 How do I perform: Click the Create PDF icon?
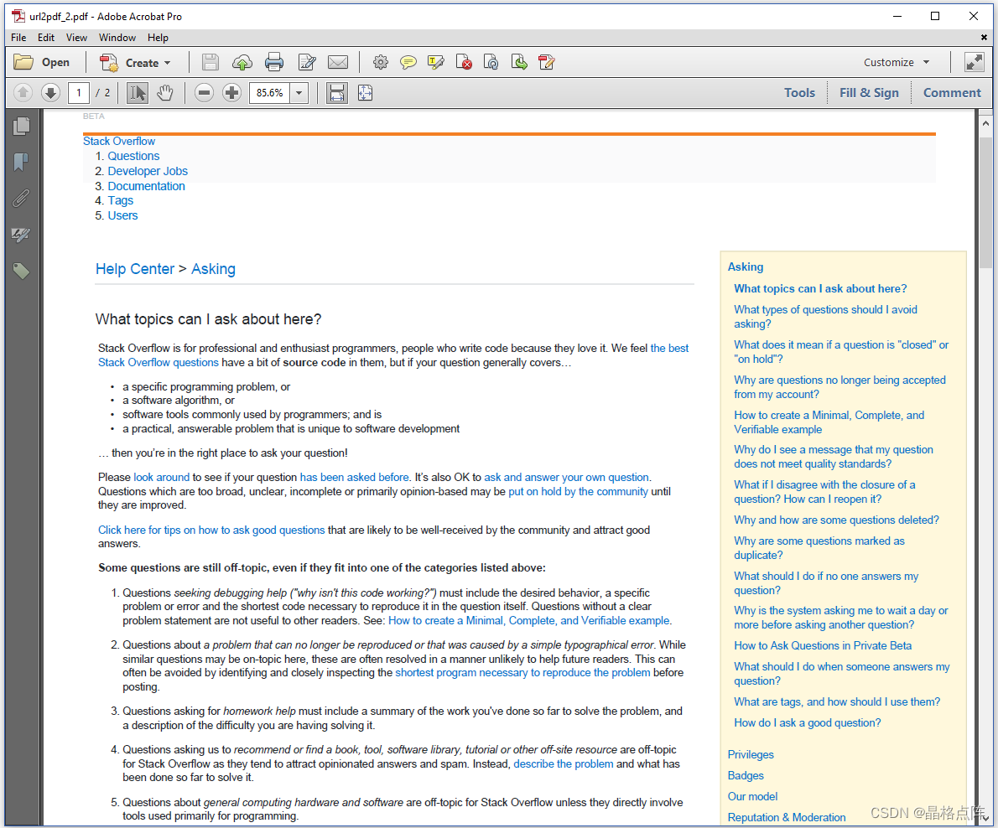pos(109,62)
